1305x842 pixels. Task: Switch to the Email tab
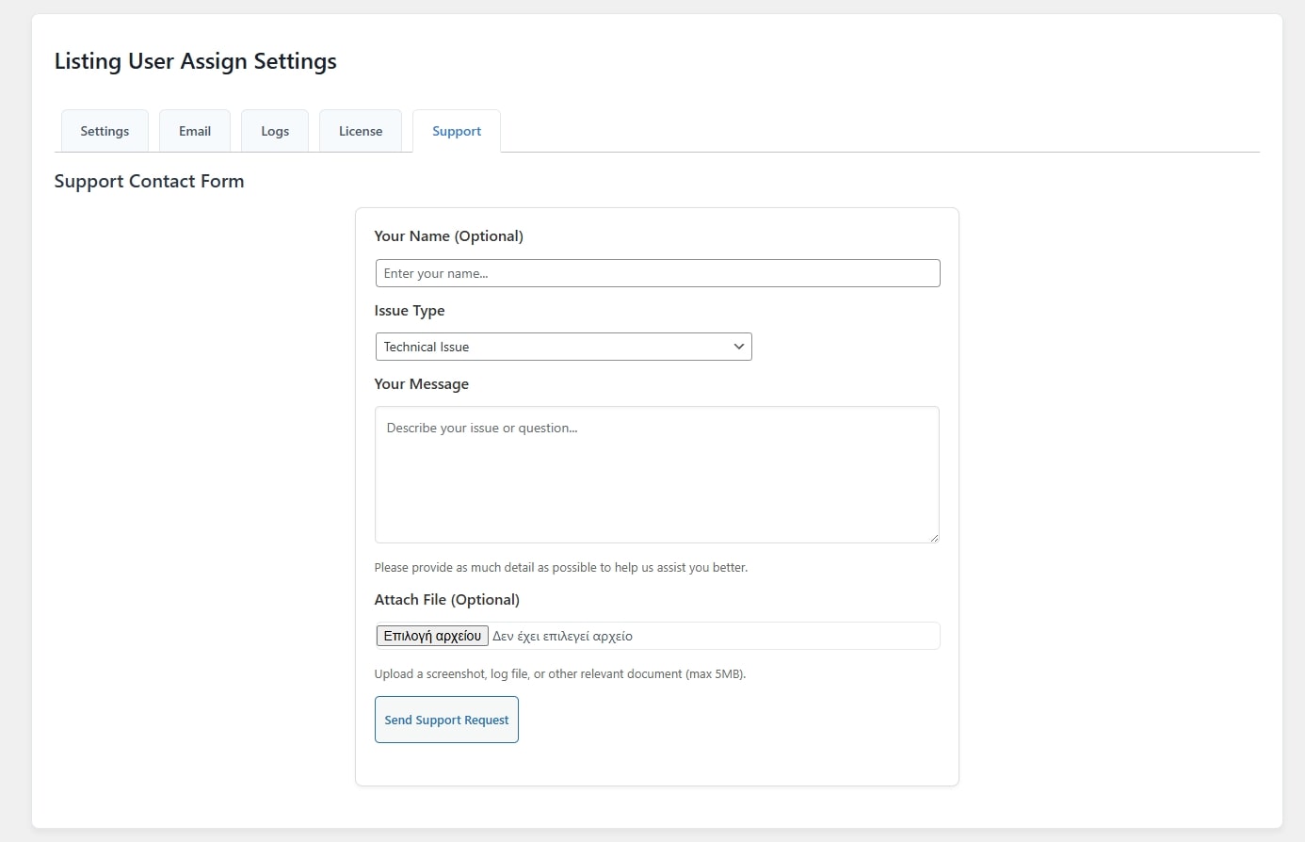pyautogui.click(x=195, y=131)
